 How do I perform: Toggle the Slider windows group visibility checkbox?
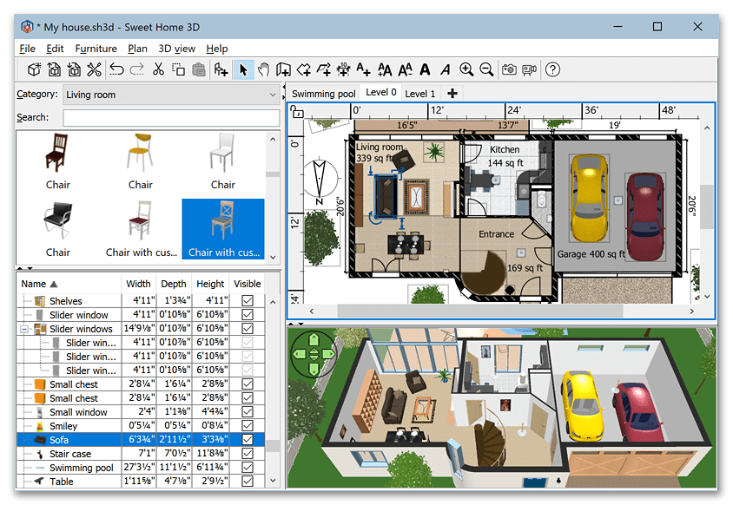(248, 328)
